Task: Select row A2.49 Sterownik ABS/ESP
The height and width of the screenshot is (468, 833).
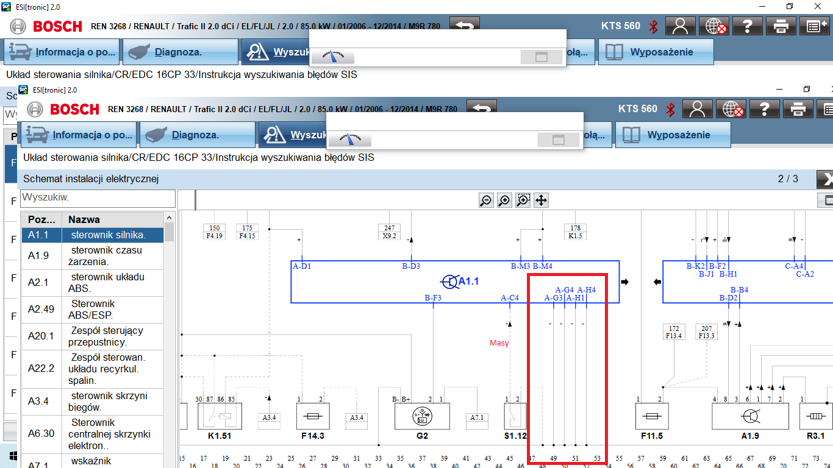Action: coord(93,310)
